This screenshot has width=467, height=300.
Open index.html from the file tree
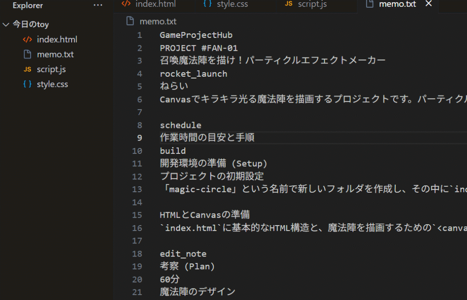57,40
